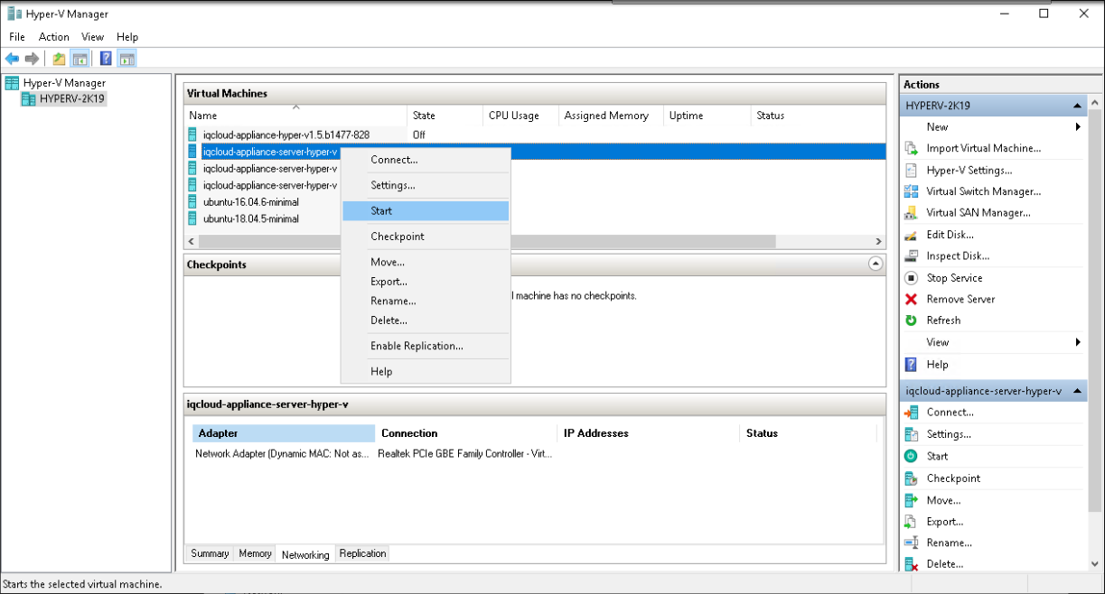Expand the View submenu in Actions pane
This screenshot has width=1105, height=594.
(1078, 342)
